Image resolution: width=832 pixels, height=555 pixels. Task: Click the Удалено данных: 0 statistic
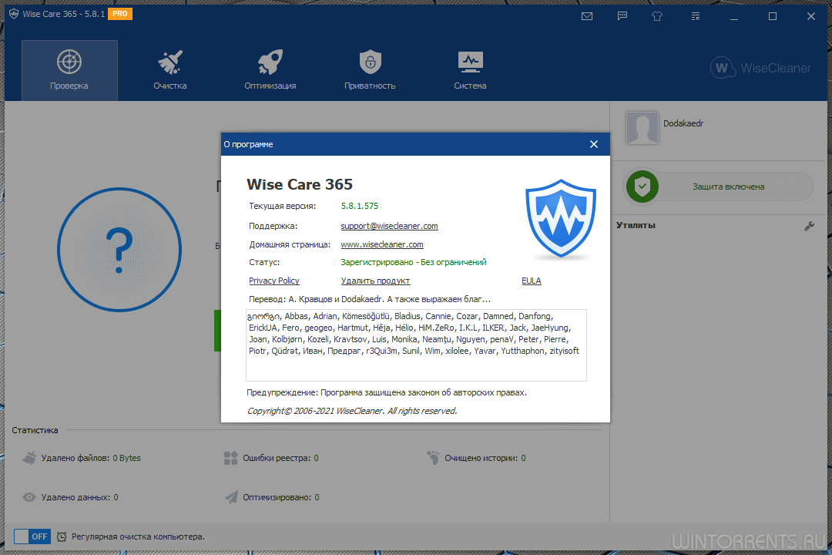pos(79,497)
